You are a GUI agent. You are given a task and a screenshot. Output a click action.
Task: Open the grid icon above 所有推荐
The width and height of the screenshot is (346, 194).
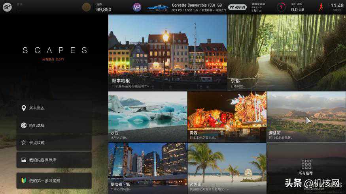306,164
